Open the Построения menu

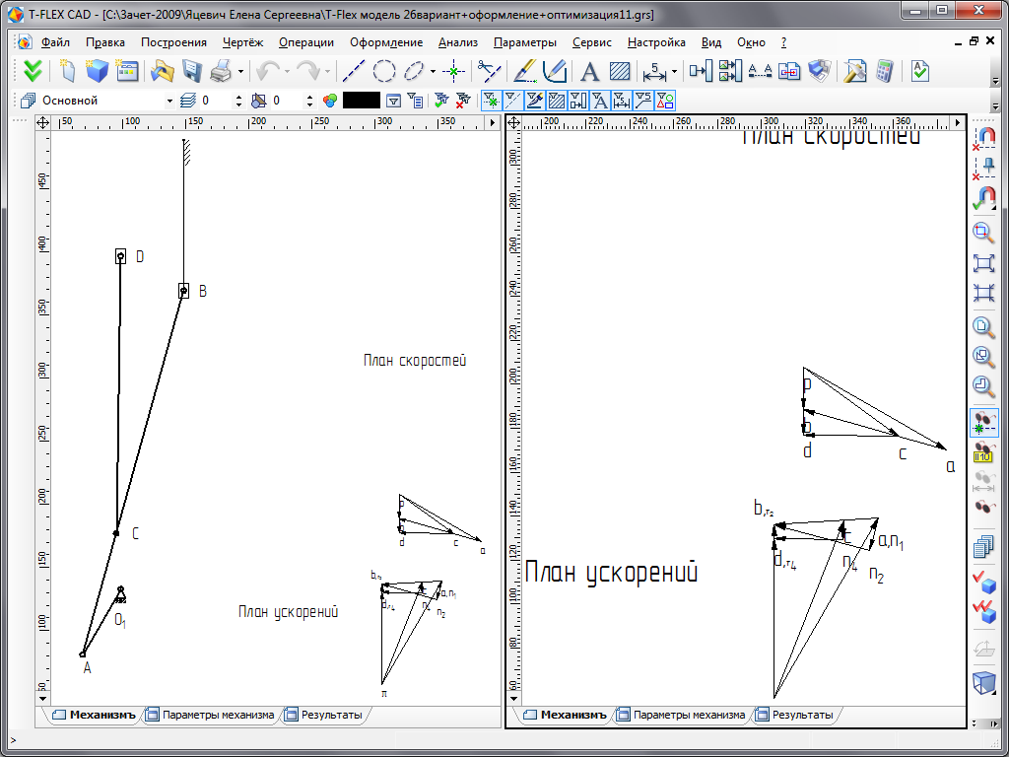(173, 42)
